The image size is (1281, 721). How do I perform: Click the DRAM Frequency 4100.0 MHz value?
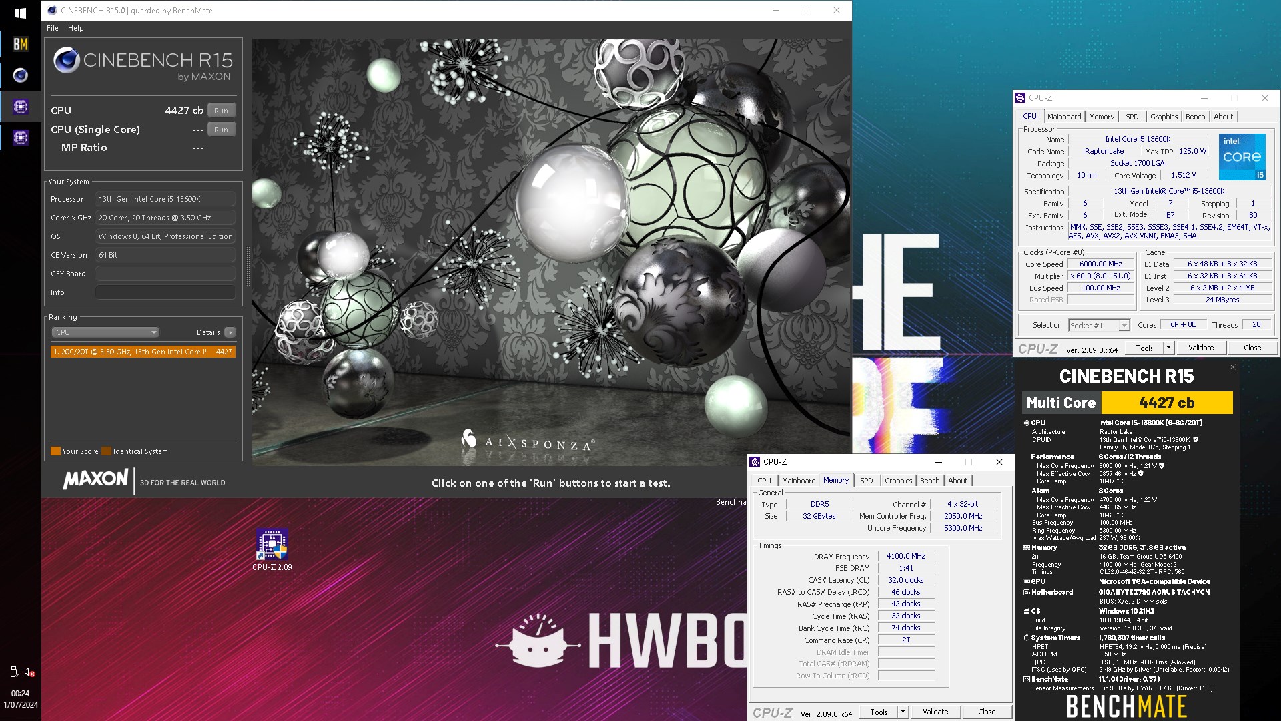pos(906,556)
